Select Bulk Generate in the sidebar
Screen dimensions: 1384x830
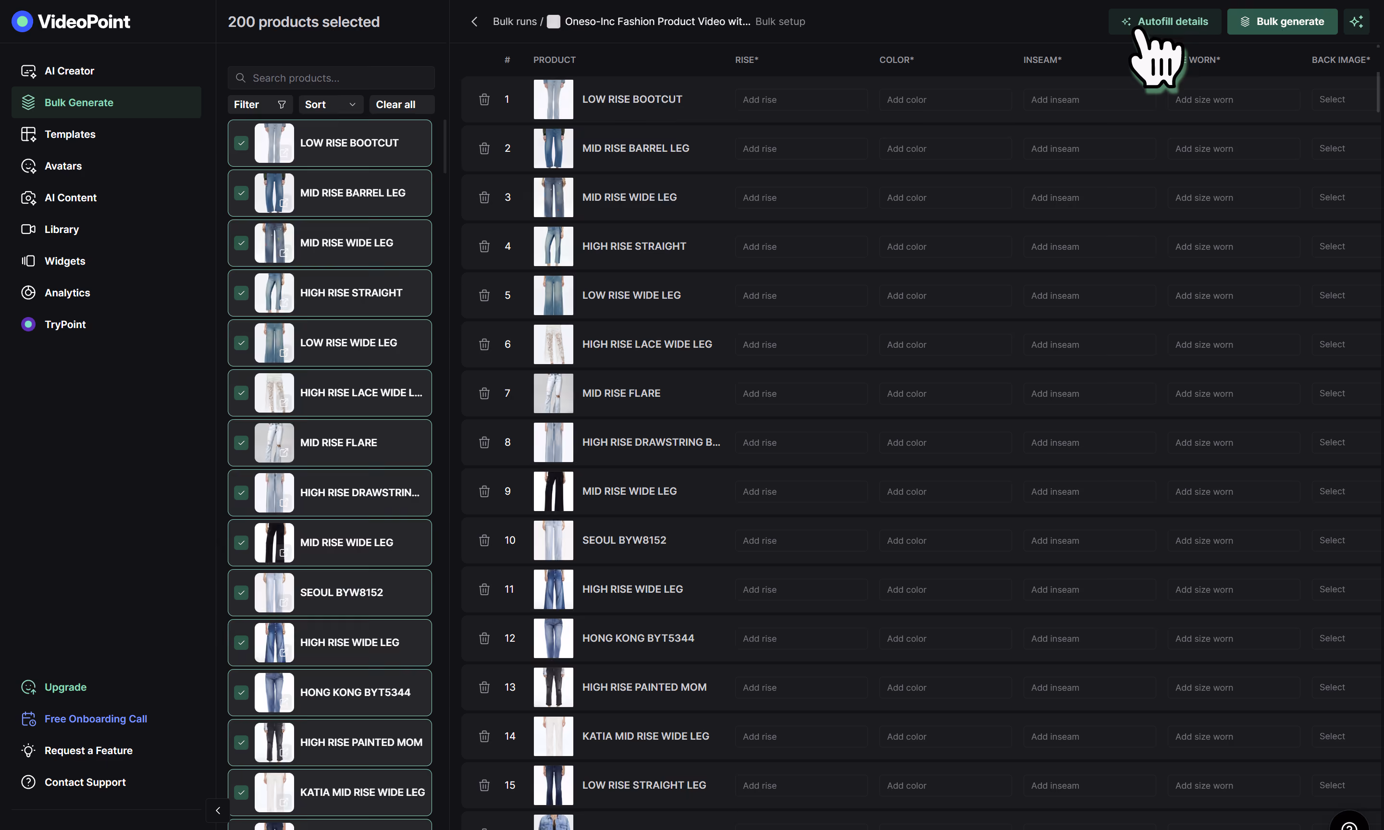[106, 102]
